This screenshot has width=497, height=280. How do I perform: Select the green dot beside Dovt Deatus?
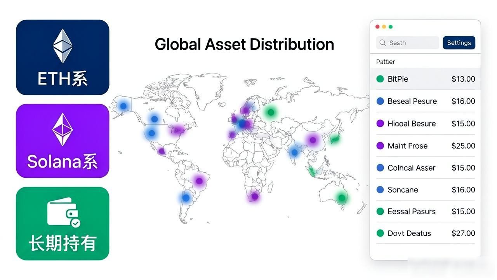380,233
